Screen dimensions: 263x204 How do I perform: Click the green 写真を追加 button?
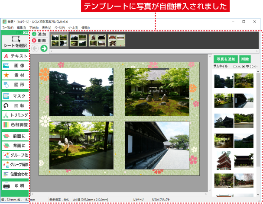click(x=225, y=59)
